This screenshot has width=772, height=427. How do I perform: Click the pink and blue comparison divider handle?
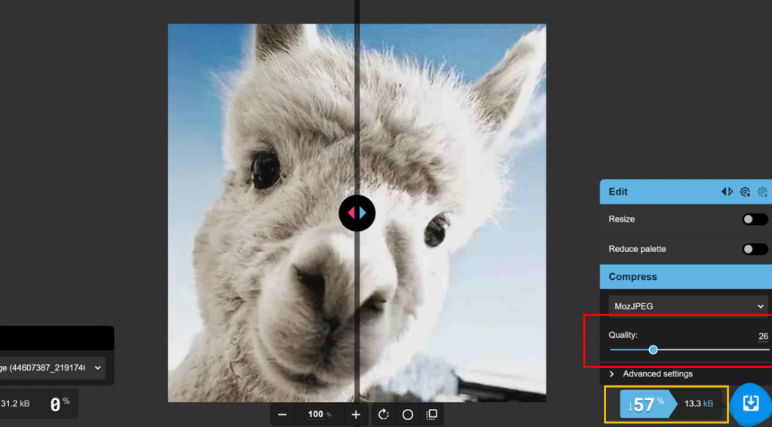pyautogui.click(x=357, y=213)
